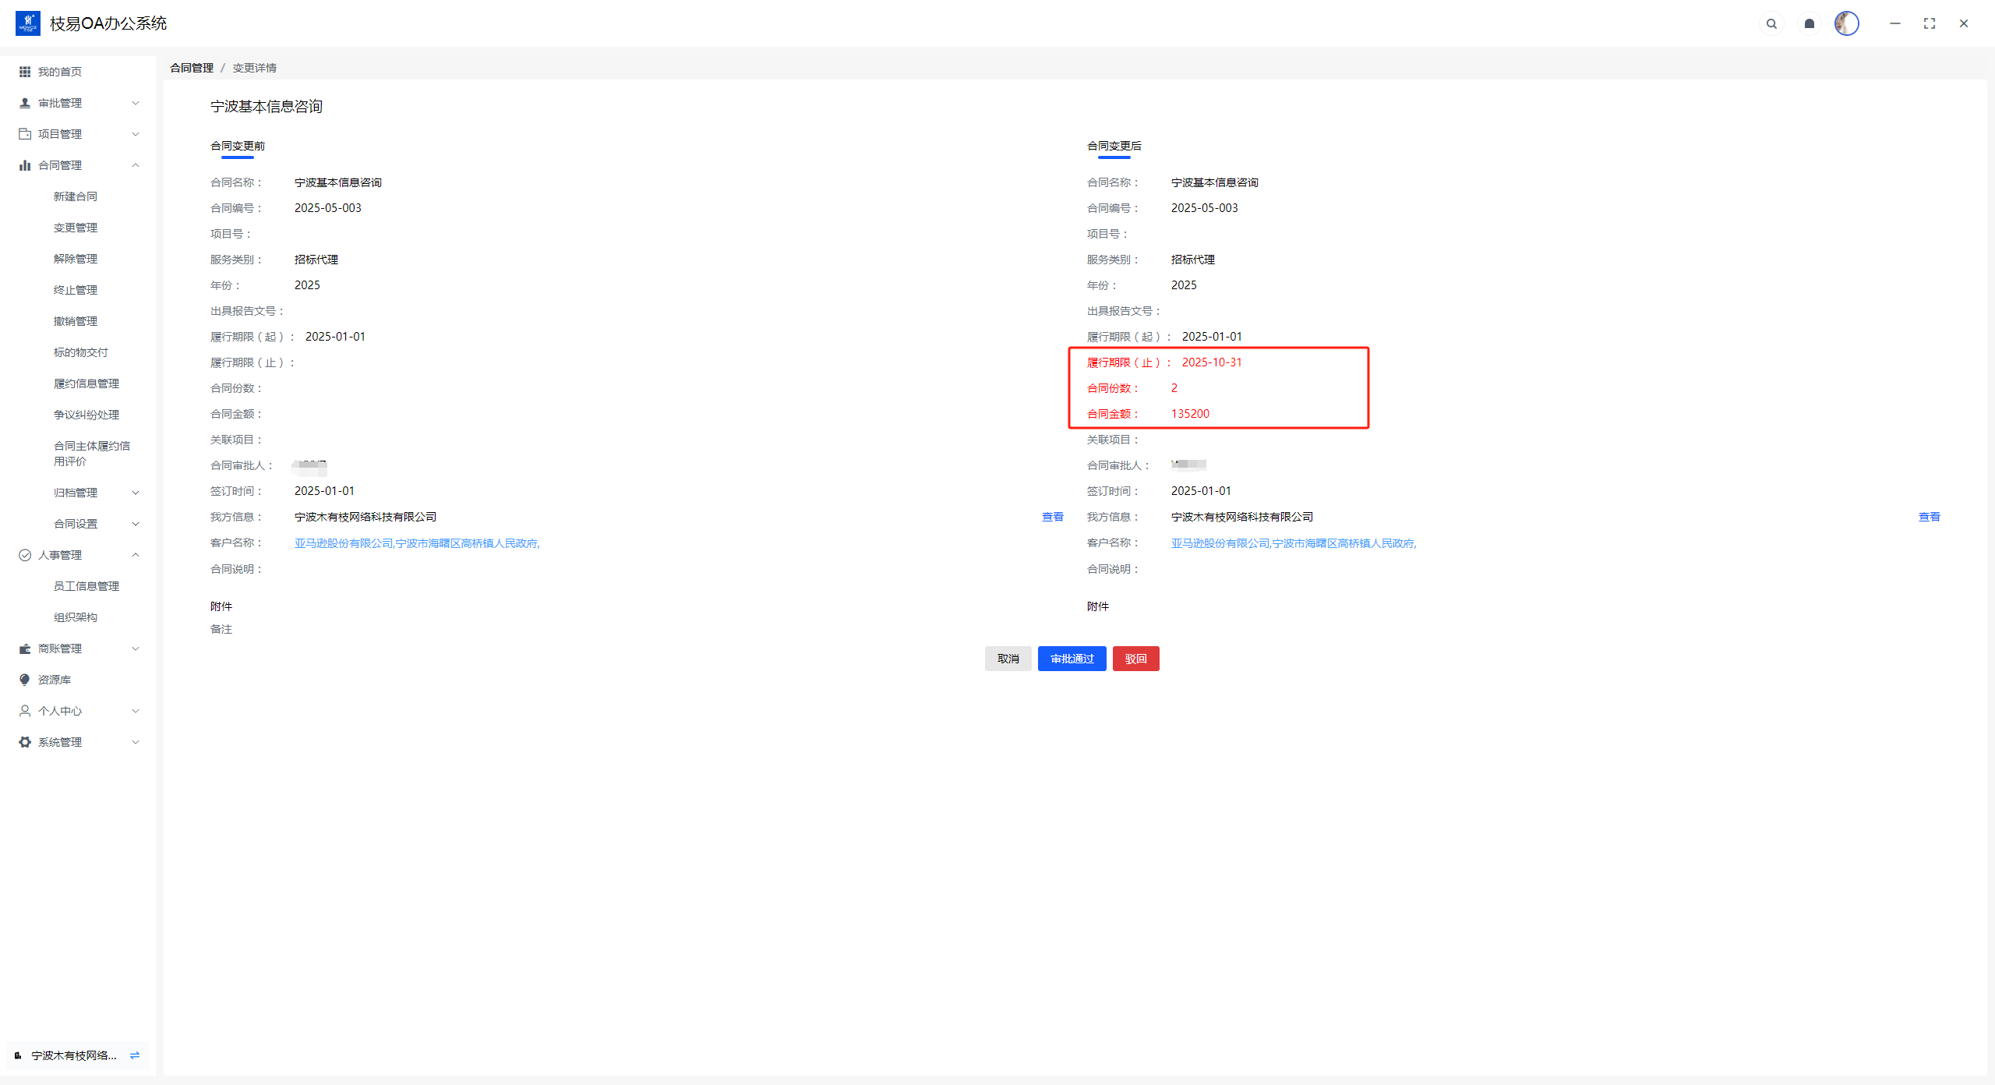
Task: Click the search icon in header
Action: 1771,23
